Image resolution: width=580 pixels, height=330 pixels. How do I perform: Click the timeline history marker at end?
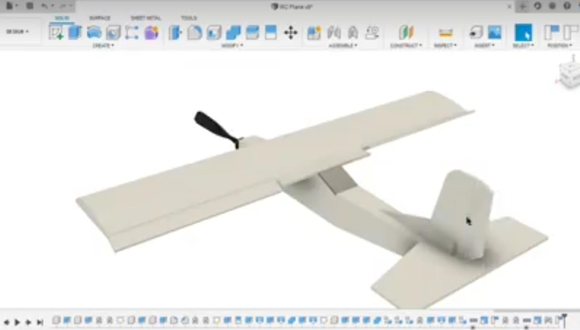coord(564,320)
